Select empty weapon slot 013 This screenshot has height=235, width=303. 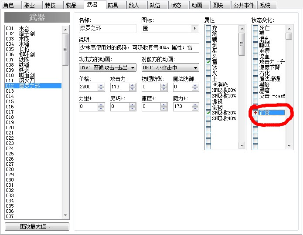[33, 91]
